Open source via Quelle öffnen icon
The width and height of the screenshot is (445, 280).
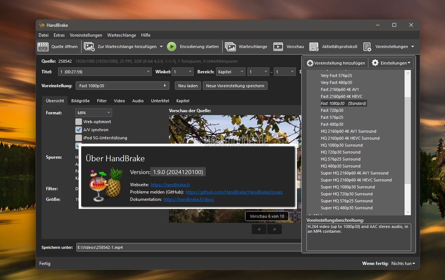[x=43, y=47]
